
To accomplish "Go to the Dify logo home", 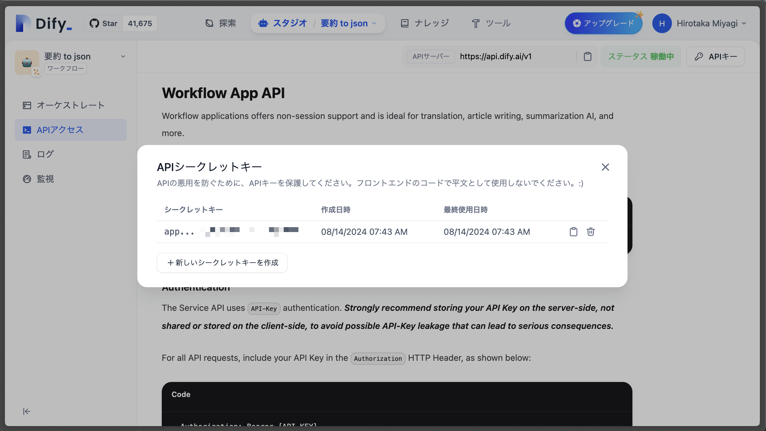I will (44, 23).
